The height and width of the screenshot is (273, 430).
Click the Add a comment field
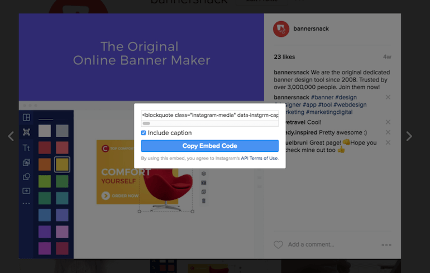(311, 245)
